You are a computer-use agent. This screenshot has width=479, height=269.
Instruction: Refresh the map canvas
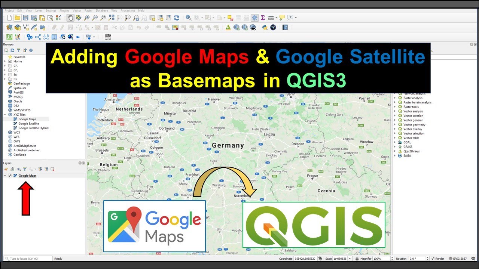[x=177, y=18]
